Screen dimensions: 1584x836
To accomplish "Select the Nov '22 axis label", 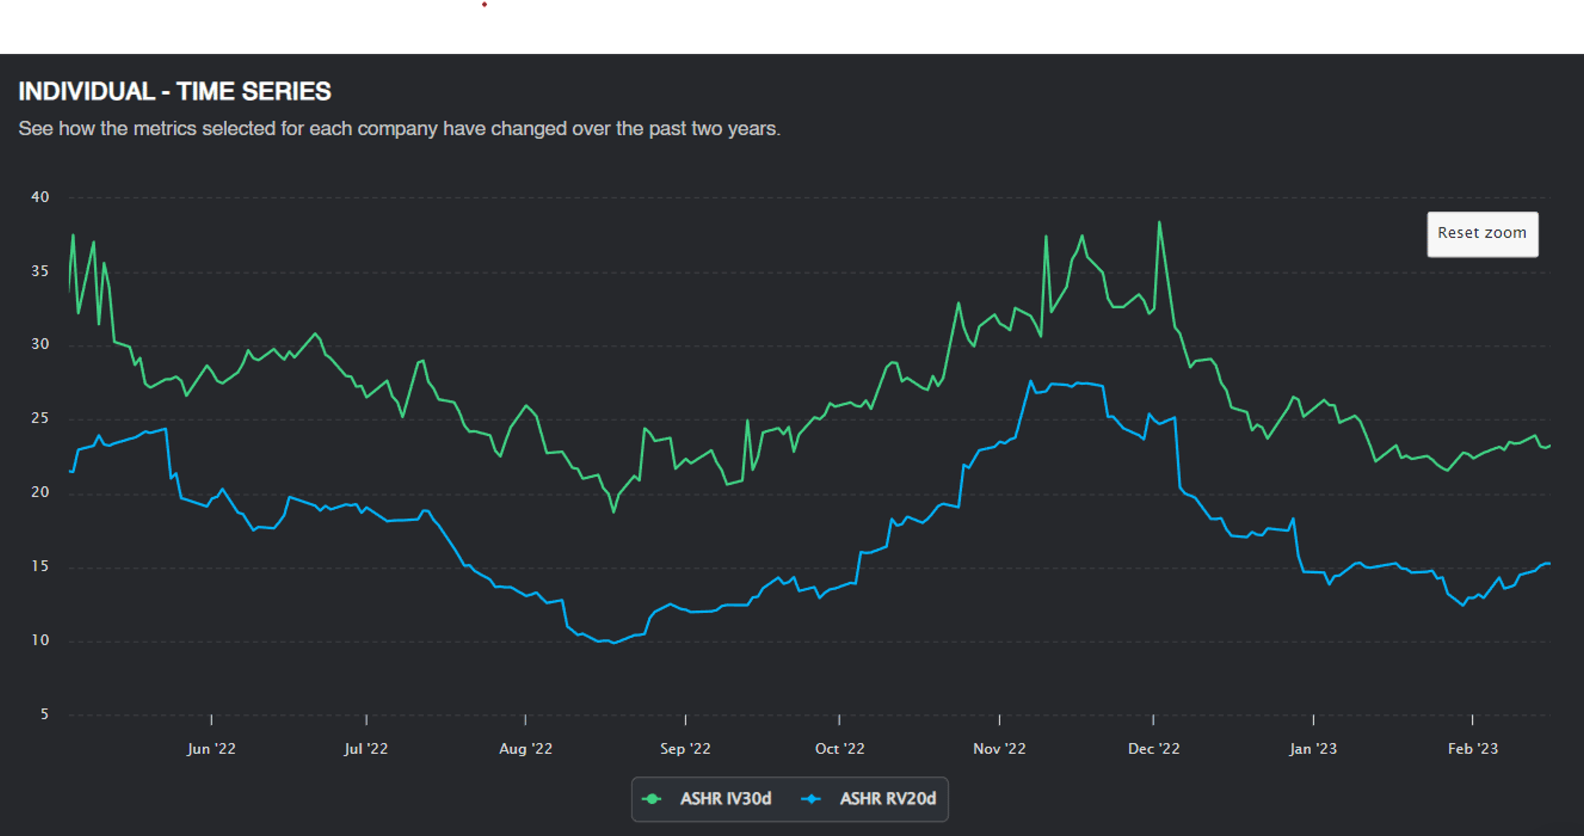I will 999,749.
